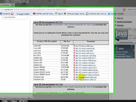Image resolution: width=136 pixels, height=102 pixels.
Task: Download jdk-7u7-macosx-x64.dmg
Action: click(86, 56)
